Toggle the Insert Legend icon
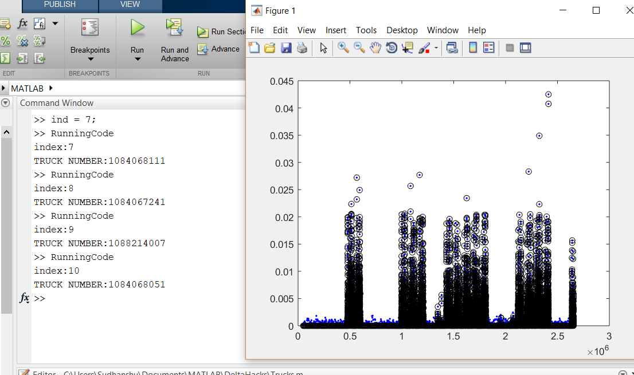The width and height of the screenshot is (634, 375). (489, 48)
